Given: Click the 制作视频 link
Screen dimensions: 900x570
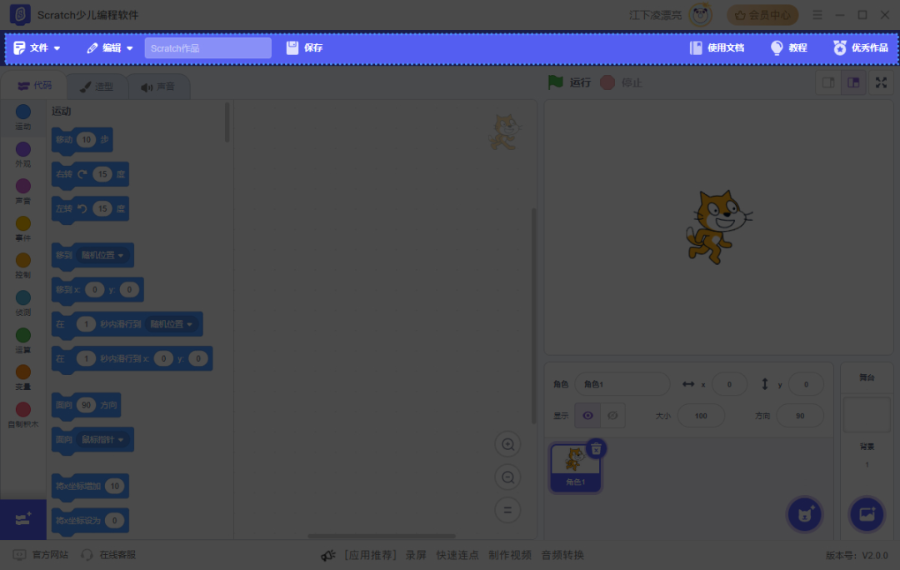Looking at the screenshot, I should (x=510, y=555).
